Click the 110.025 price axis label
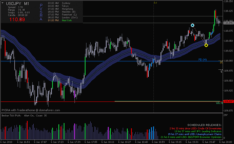The image size is (234, 144). click(228, 51)
